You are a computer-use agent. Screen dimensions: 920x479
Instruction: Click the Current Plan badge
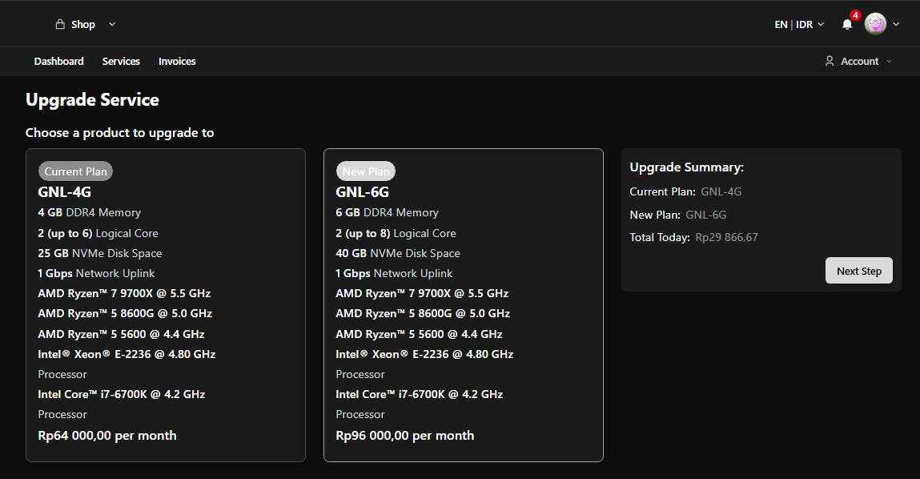click(x=75, y=171)
